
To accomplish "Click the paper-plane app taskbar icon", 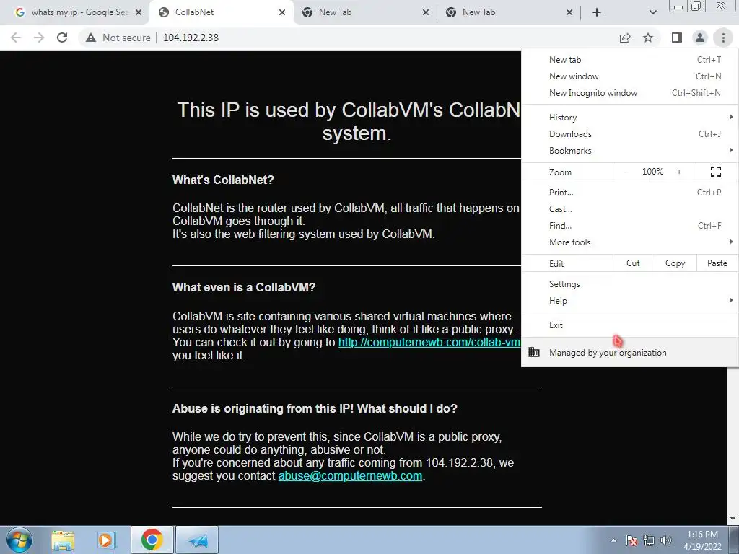I will click(x=197, y=540).
